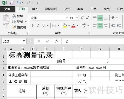Screen dimensions: 124x99
Task: Select column D header
Action: [x=46, y=49]
